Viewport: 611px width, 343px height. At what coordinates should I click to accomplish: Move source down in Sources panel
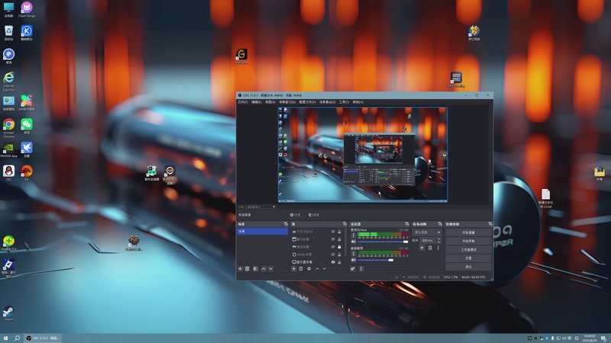pyautogui.click(x=324, y=269)
